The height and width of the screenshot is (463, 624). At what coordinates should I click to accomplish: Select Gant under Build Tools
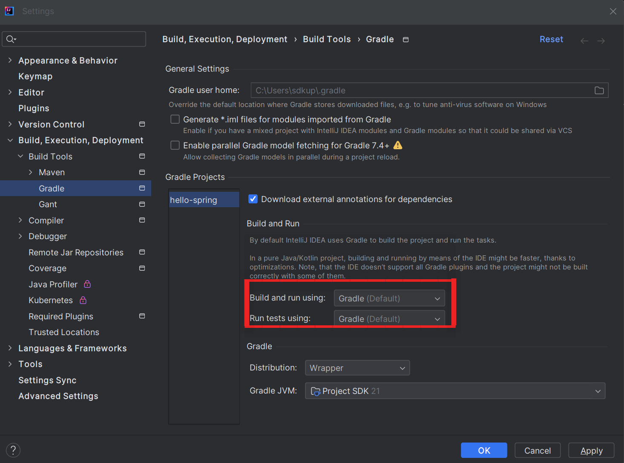click(x=48, y=204)
